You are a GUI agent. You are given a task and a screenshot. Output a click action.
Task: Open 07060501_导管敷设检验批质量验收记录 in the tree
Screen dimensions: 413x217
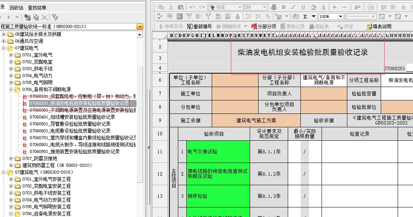click(x=70, y=124)
